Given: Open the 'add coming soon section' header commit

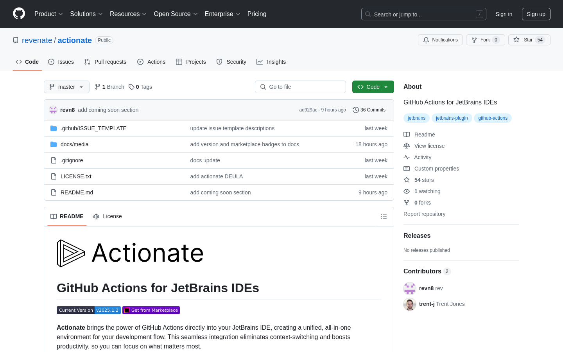Looking at the screenshot, I should [x=108, y=110].
